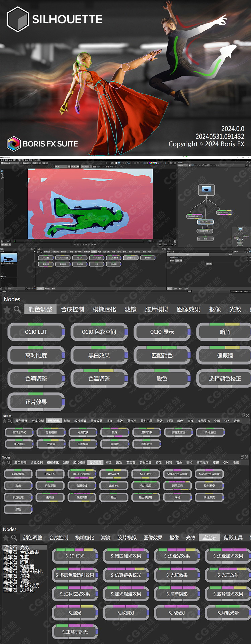Open the 滤镜 tab above the OCIO 显示 node

point(130,309)
